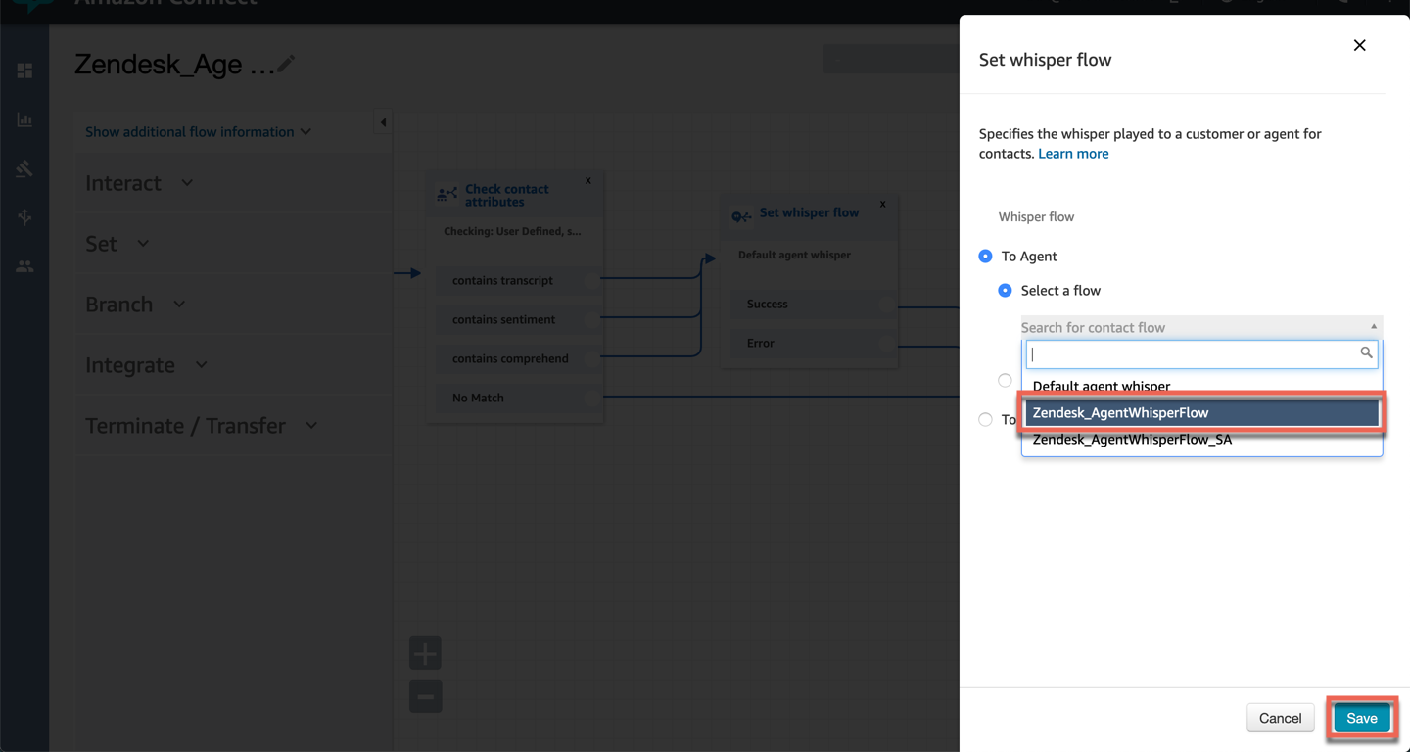Click the search magnifier icon in dropdown
The height and width of the screenshot is (752, 1410).
click(1366, 352)
